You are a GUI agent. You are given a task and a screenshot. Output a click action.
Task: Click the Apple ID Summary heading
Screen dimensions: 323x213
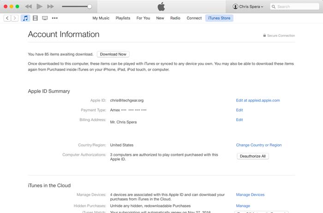pyautogui.click(x=49, y=91)
